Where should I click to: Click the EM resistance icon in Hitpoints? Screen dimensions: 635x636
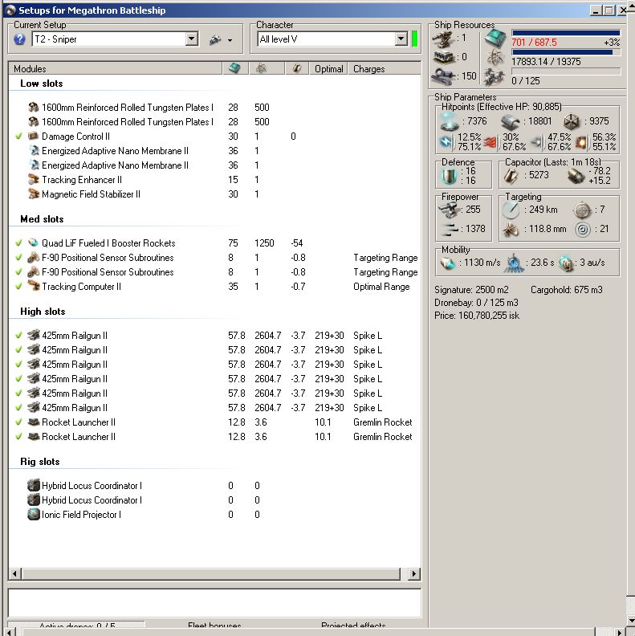[x=446, y=141]
